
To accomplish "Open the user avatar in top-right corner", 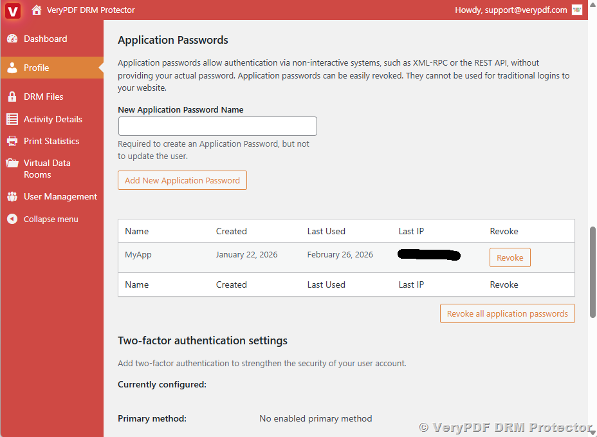I will tap(577, 10).
